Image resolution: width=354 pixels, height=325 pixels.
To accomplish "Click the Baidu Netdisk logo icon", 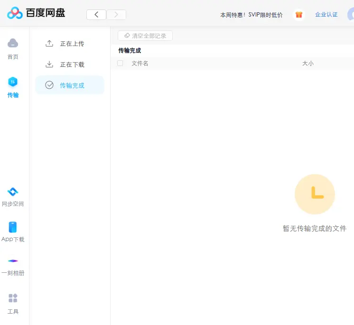I will click(15, 13).
